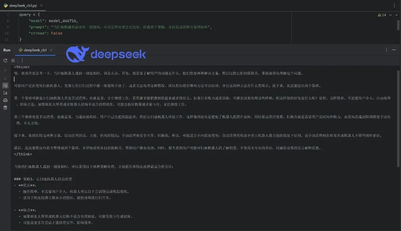Clear all console output with trash icon
The height and width of the screenshot is (231, 401).
pos(5,108)
